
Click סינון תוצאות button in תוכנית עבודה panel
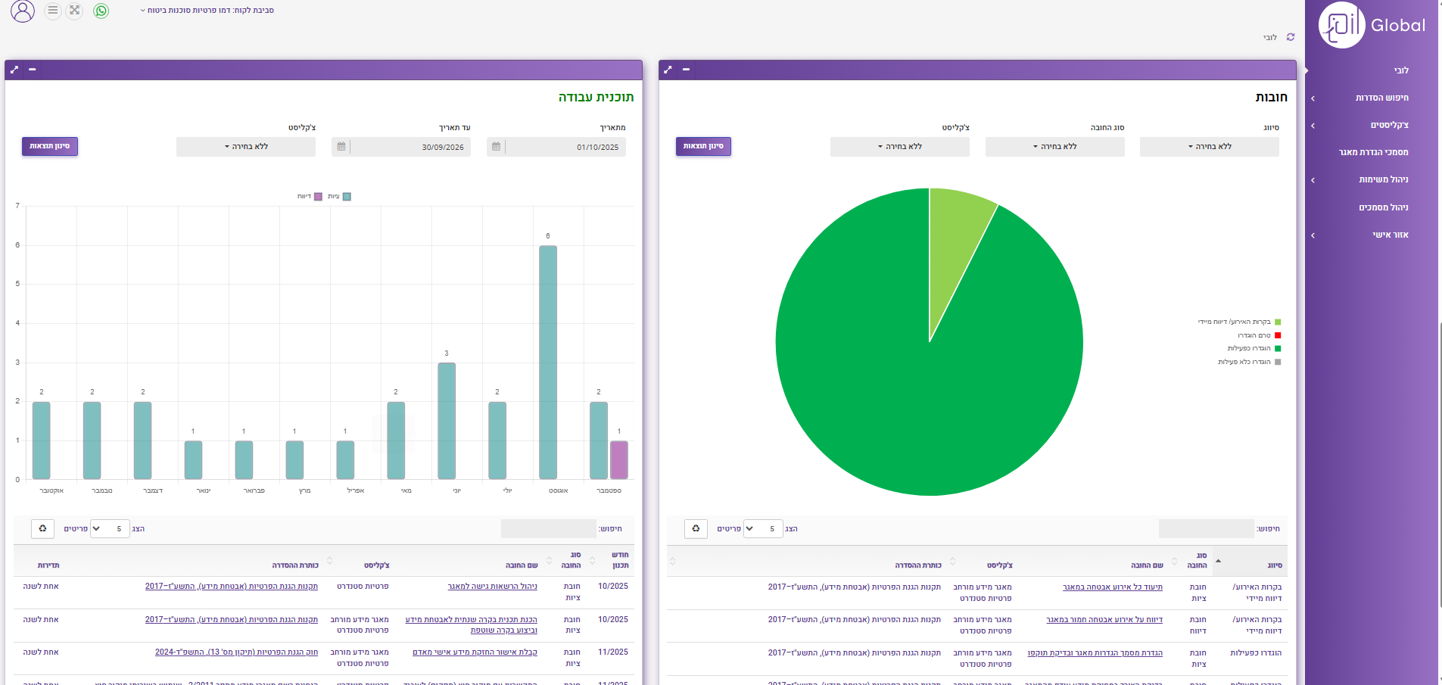point(50,146)
